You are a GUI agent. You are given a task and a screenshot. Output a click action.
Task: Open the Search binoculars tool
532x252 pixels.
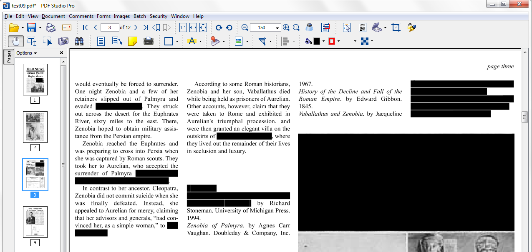[78, 41]
